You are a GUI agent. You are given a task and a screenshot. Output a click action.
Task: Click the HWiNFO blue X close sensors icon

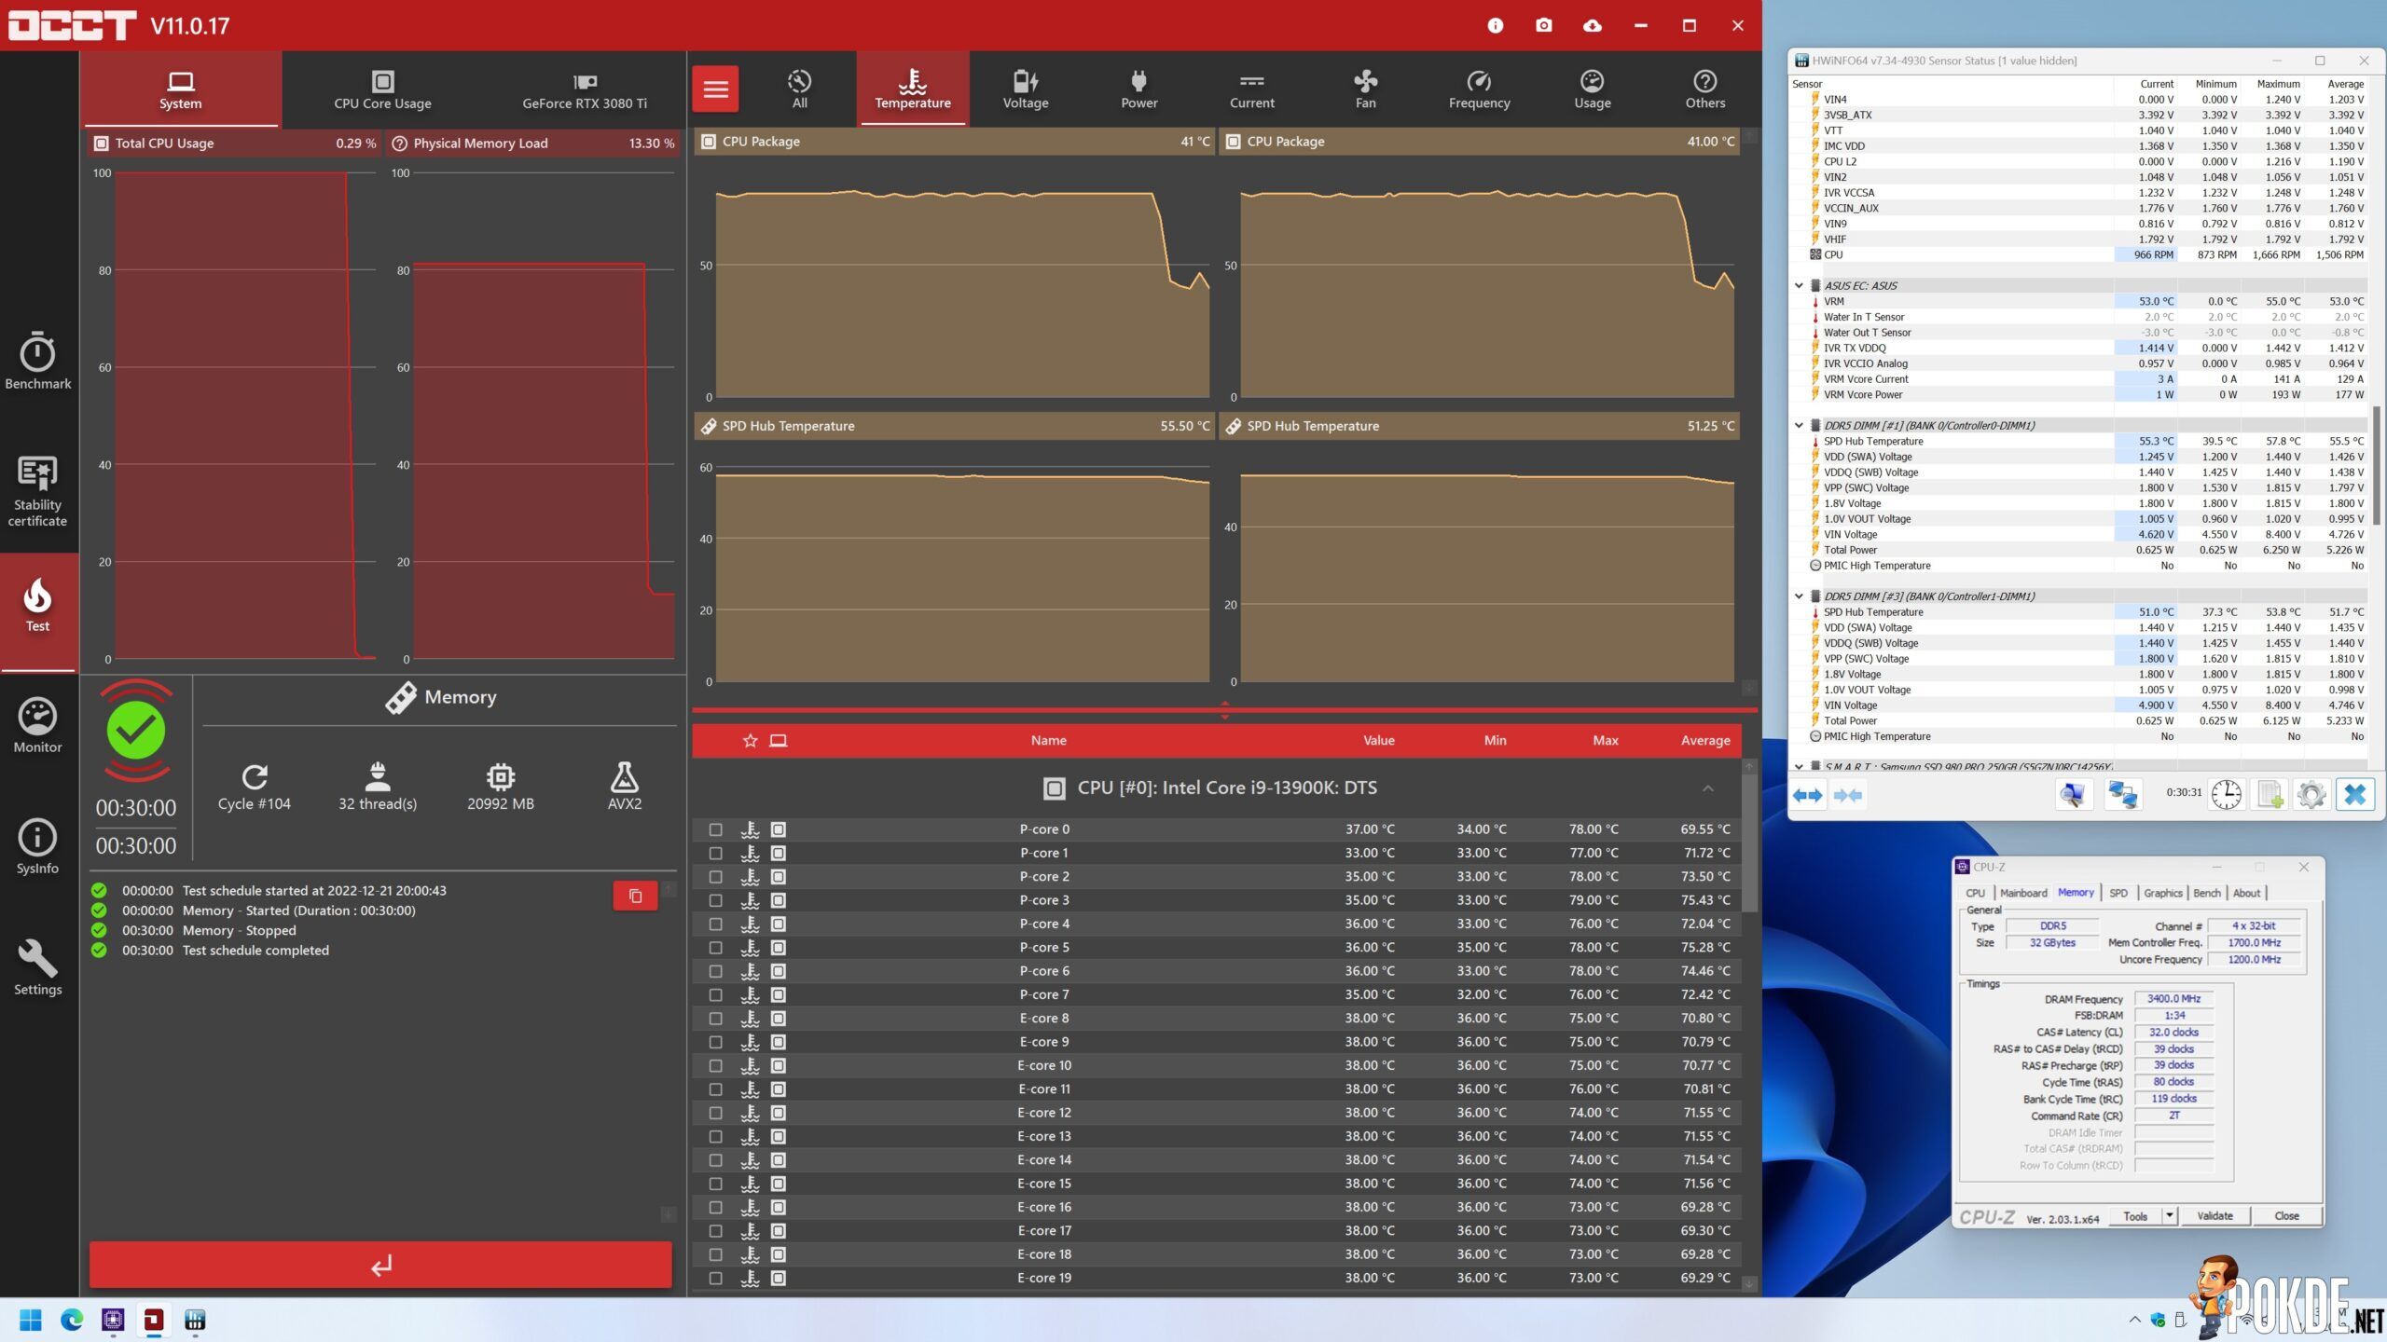(x=2354, y=794)
